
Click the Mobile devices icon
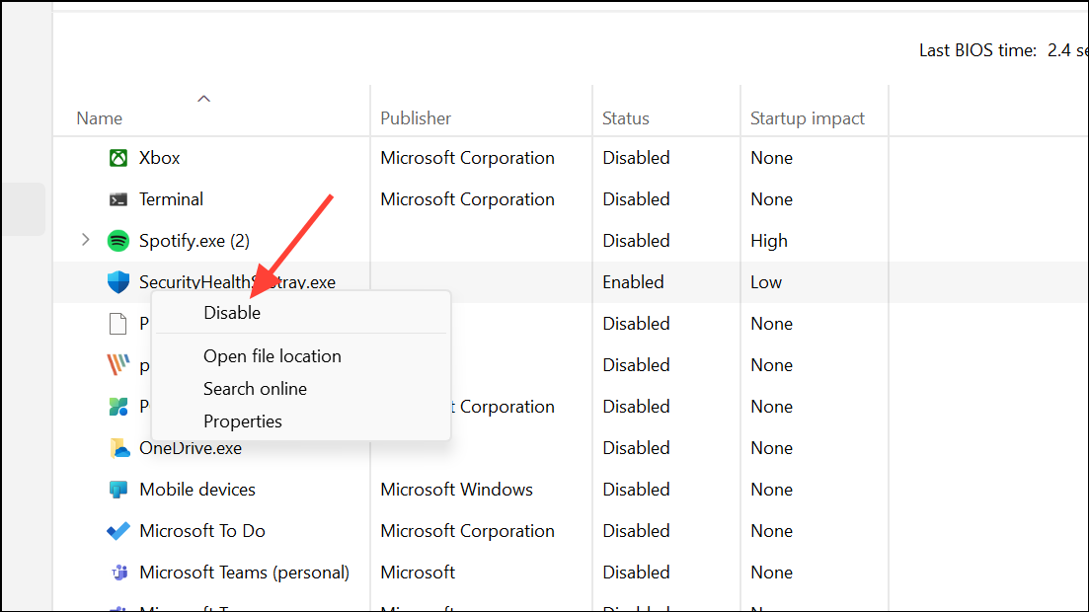pos(118,490)
